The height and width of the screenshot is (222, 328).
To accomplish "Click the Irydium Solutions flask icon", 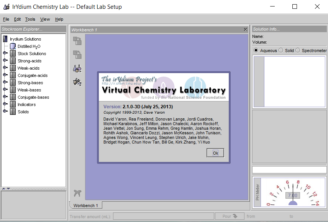I will coord(5,39).
